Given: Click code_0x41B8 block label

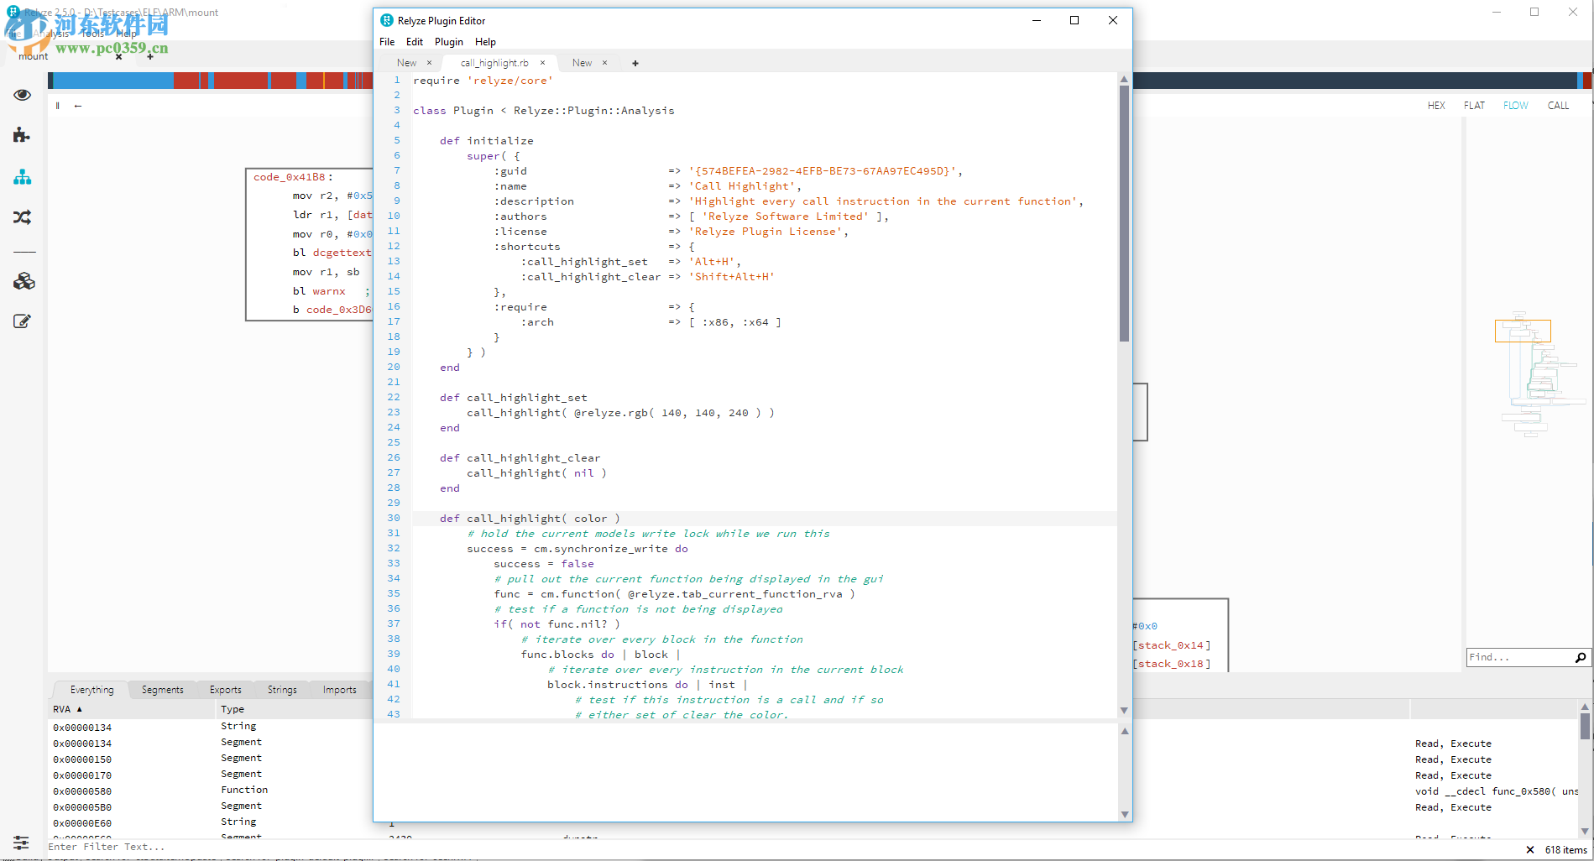Looking at the screenshot, I should [x=290, y=177].
